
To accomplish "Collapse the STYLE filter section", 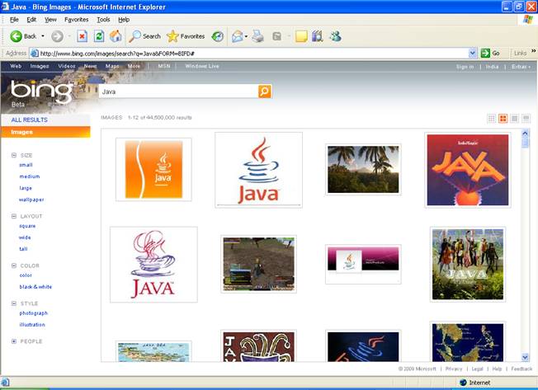I will click(x=14, y=303).
